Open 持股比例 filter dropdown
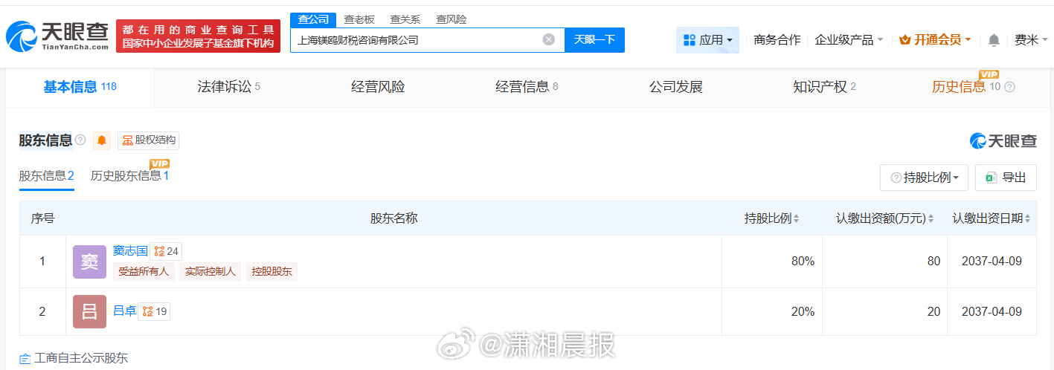The width and height of the screenshot is (1054, 370). point(924,178)
